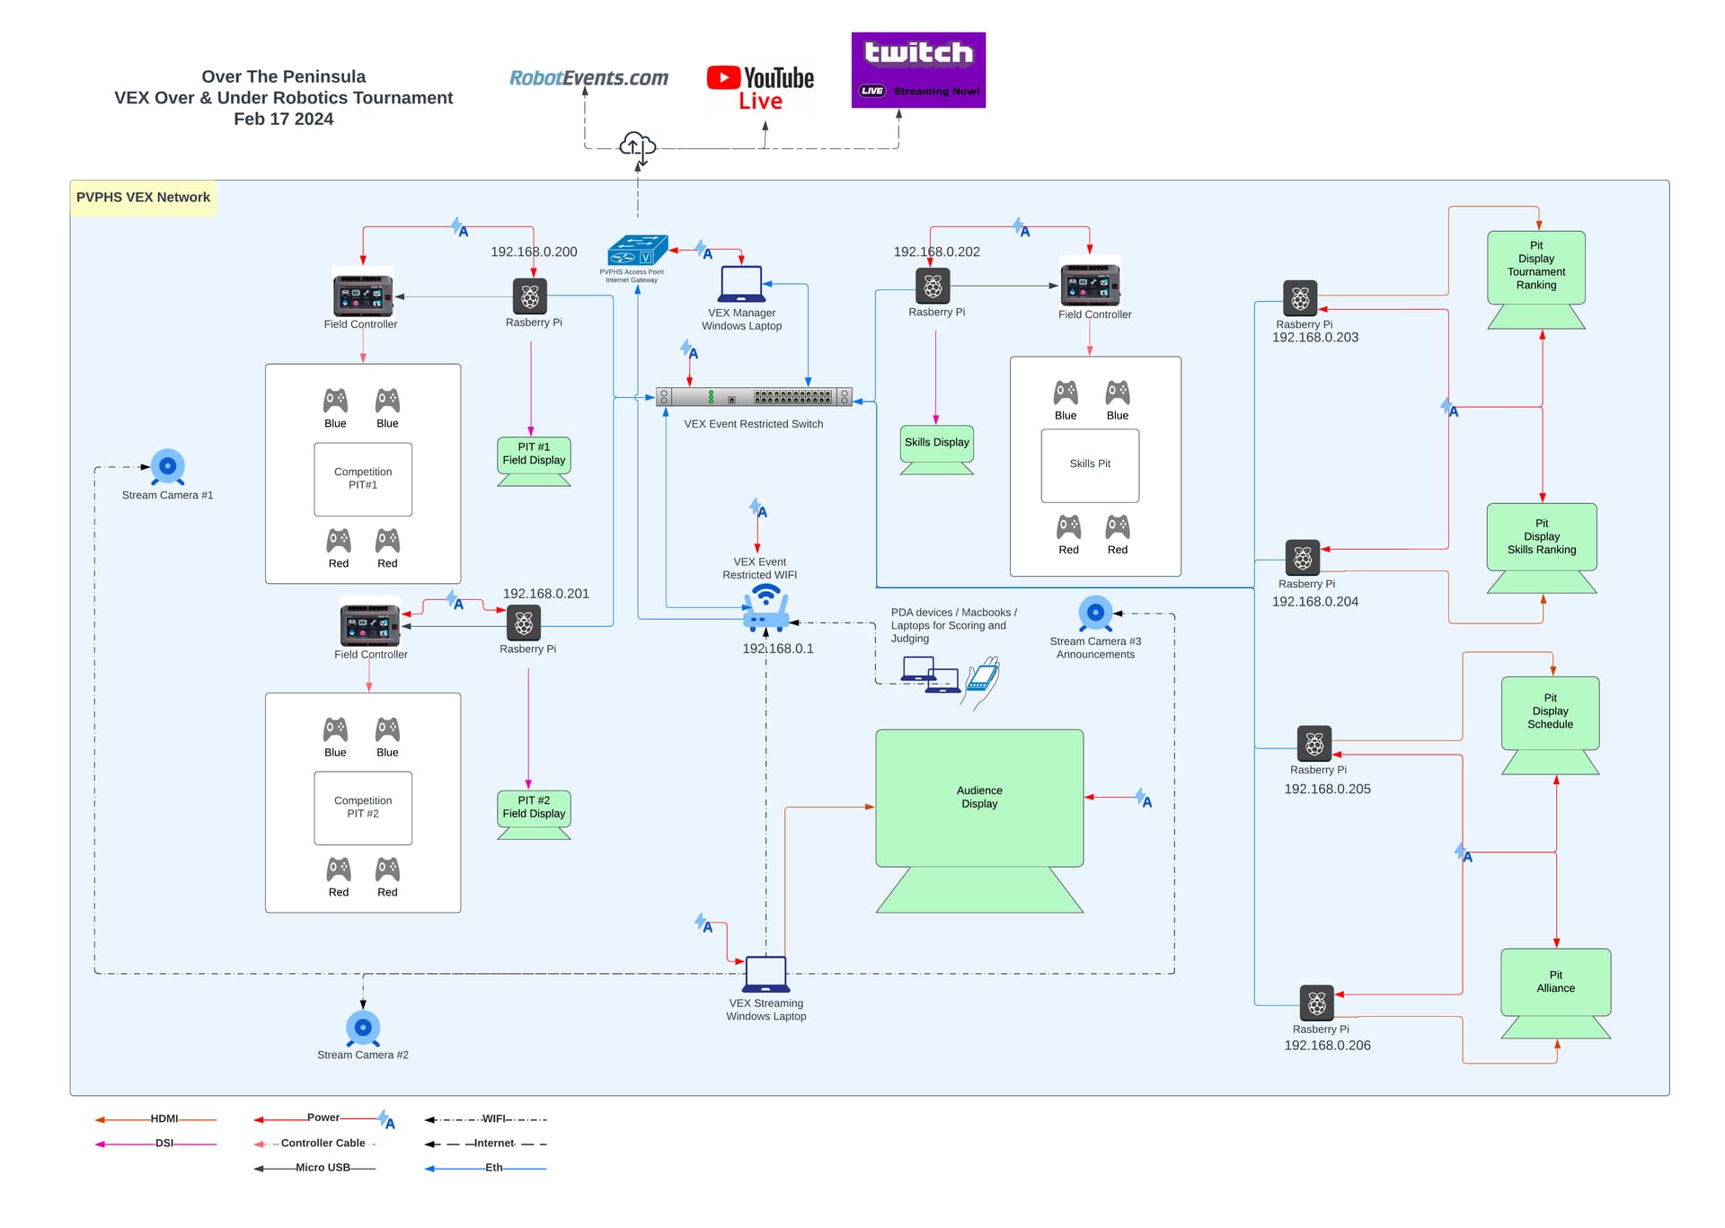Click the Raspberry Pi at 192.168.0.200
The image size is (1725, 1228).
[x=530, y=295]
